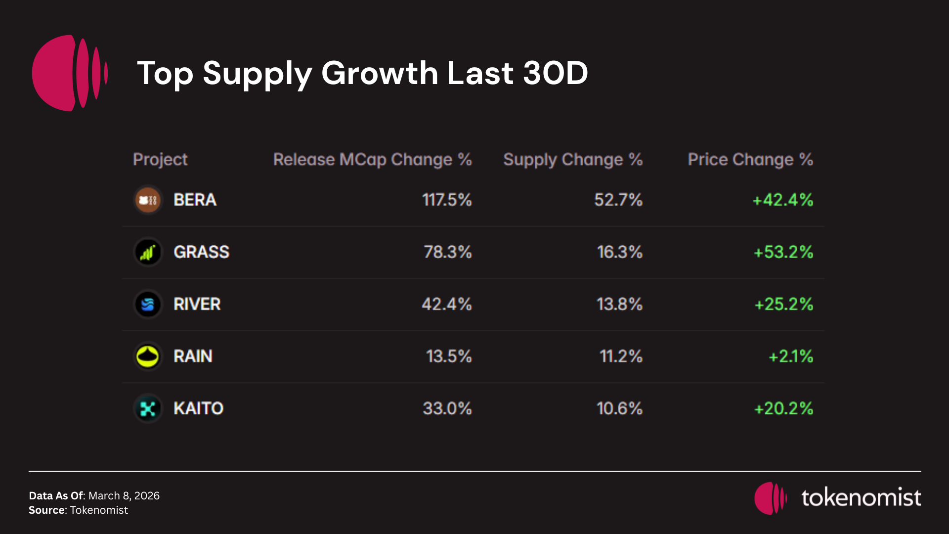Open the BERA project name
This screenshot has height=534, width=949.
point(195,200)
